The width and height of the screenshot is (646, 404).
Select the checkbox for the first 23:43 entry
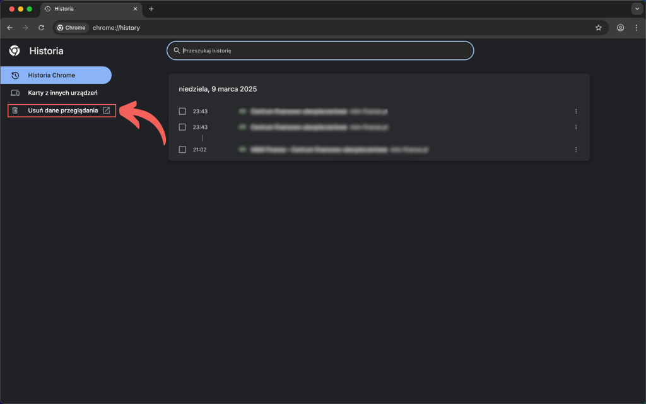tap(182, 111)
